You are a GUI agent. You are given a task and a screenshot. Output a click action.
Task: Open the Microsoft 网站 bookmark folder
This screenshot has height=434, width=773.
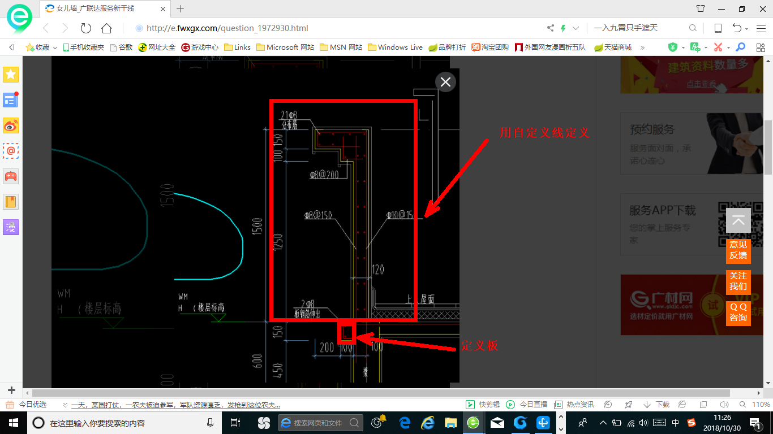tap(285, 47)
